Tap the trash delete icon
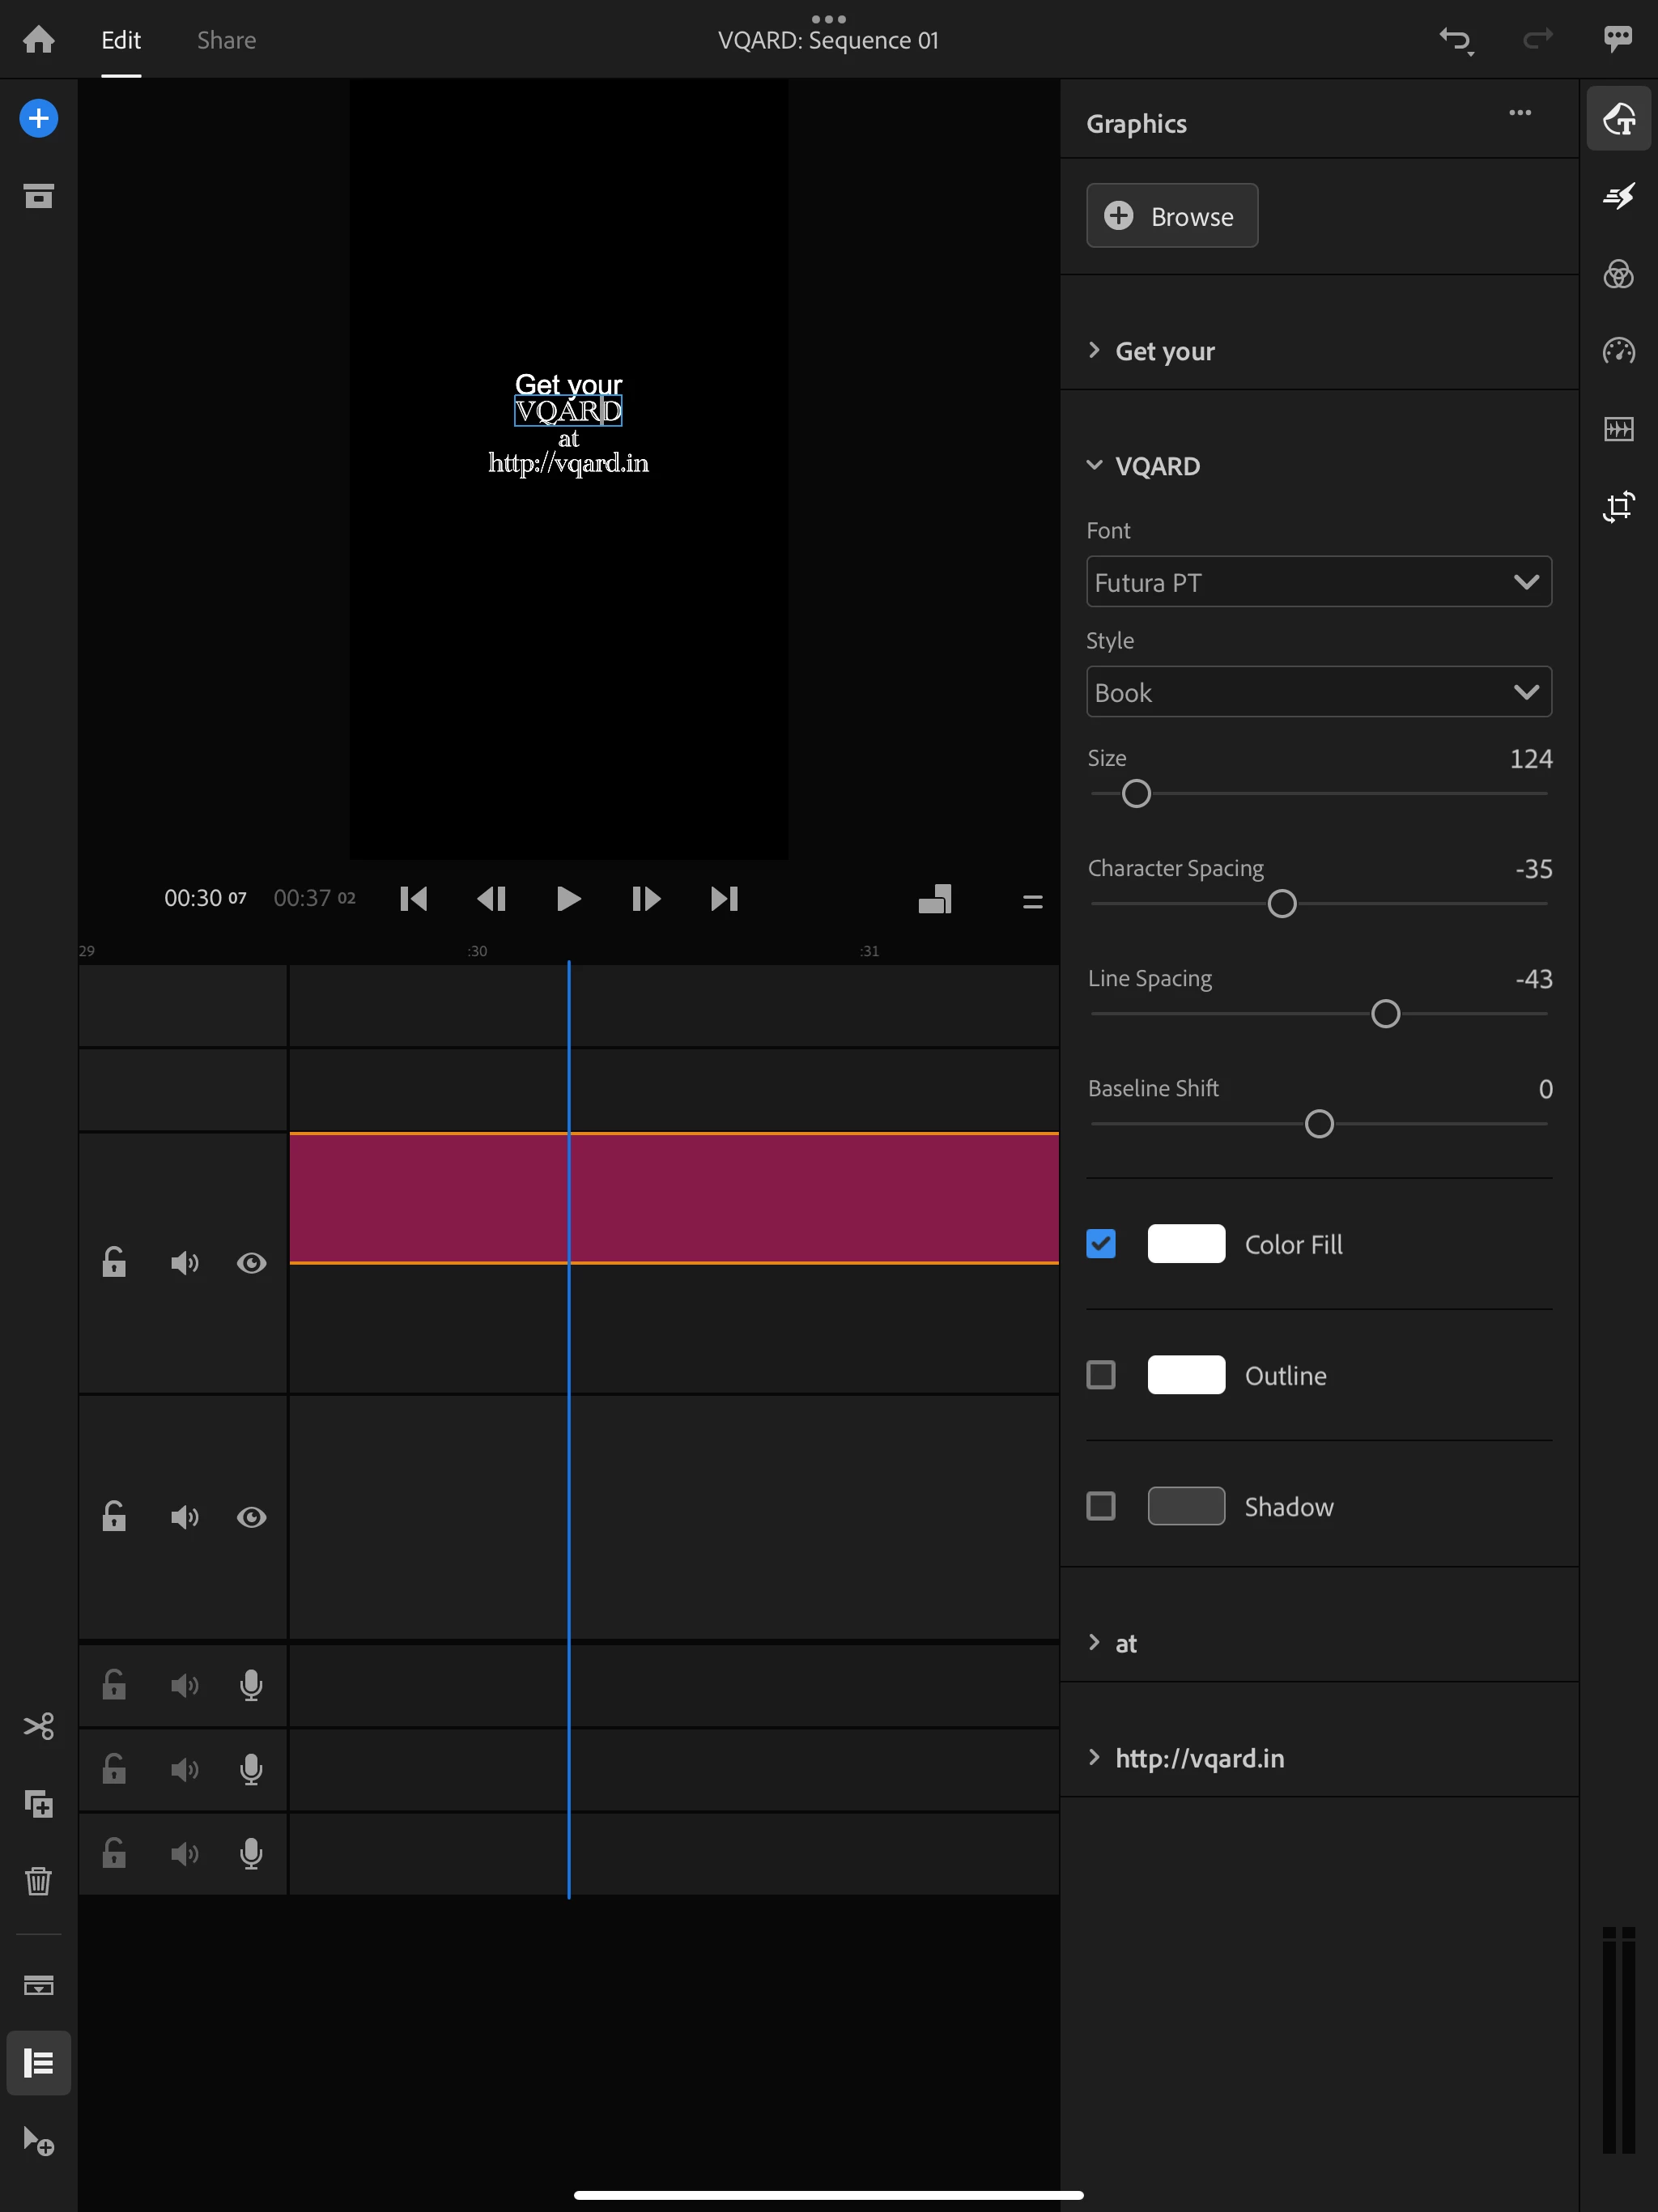Screen dimensions: 1658x2212 click(x=38, y=1881)
